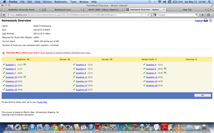Switch to the New Tab tab
Screen dimensions: 214x133
(x=187, y=10)
